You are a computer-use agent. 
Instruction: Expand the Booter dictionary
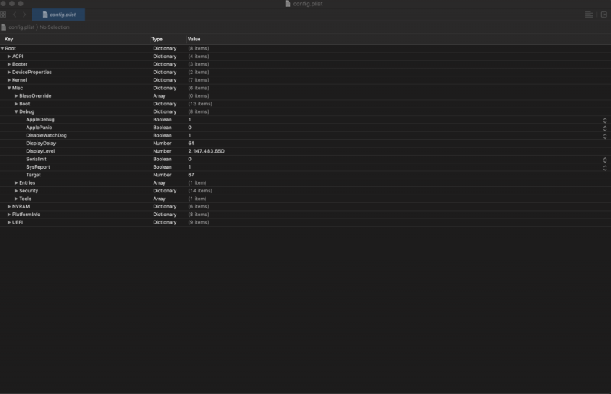tap(9, 64)
